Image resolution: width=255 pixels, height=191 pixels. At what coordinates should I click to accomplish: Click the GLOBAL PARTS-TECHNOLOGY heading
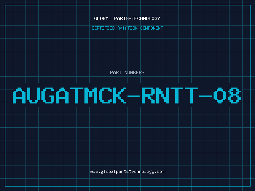pyautogui.click(x=127, y=18)
